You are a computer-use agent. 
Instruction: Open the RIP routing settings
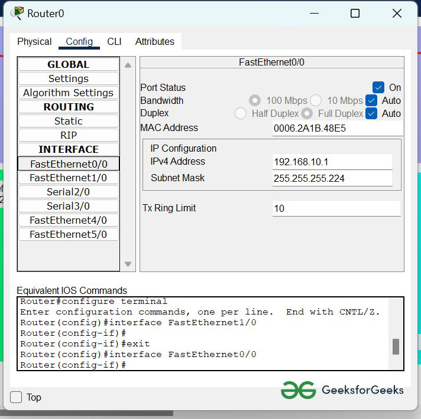[x=69, y=135]
